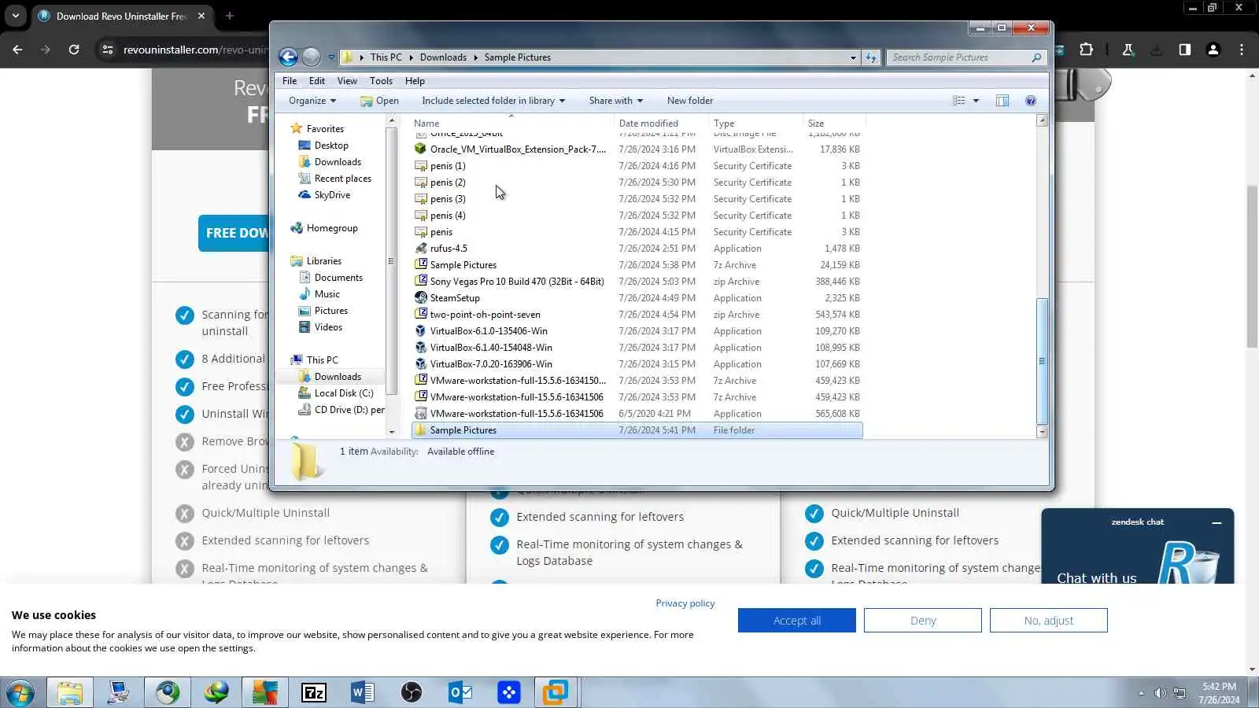The width and height of the screenshot is (1259, 708).
Task: Open the Help menu in Explorer
Action: click(x=415, y=81)
